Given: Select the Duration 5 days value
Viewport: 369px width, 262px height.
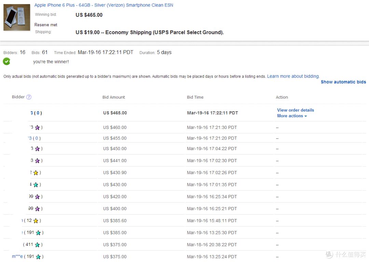Looking at the screenshot, I should [x=164, y=53].
